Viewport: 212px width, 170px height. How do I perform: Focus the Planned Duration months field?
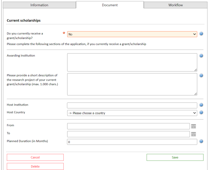(132, 142)
